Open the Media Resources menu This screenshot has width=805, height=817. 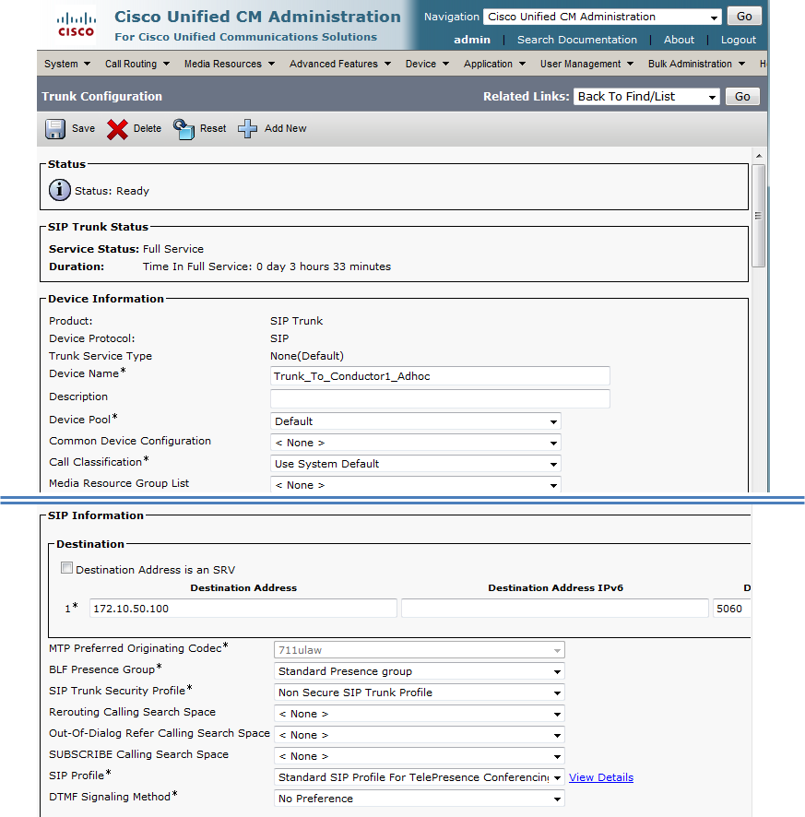(230, 64)
